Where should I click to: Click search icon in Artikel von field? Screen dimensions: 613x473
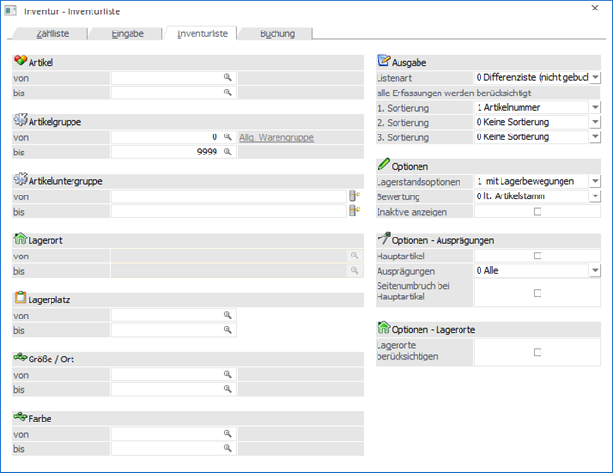coord(228,77)
